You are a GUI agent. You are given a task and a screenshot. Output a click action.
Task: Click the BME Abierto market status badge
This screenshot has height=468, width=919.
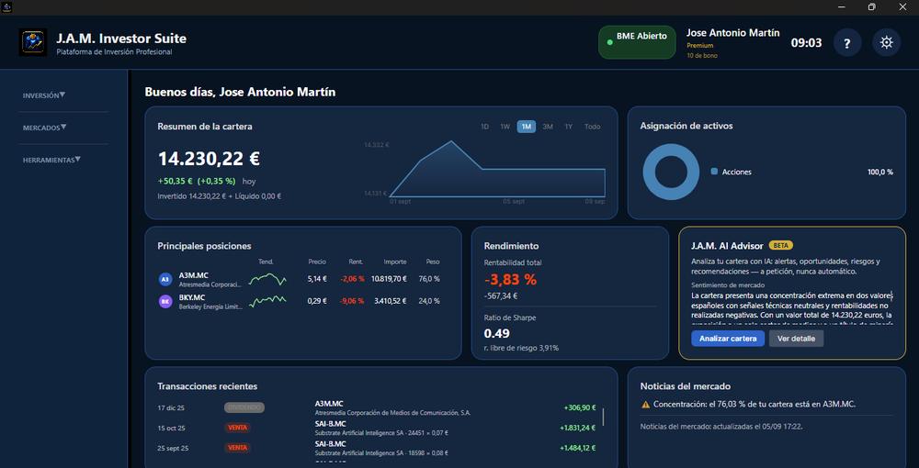(637, 42)
